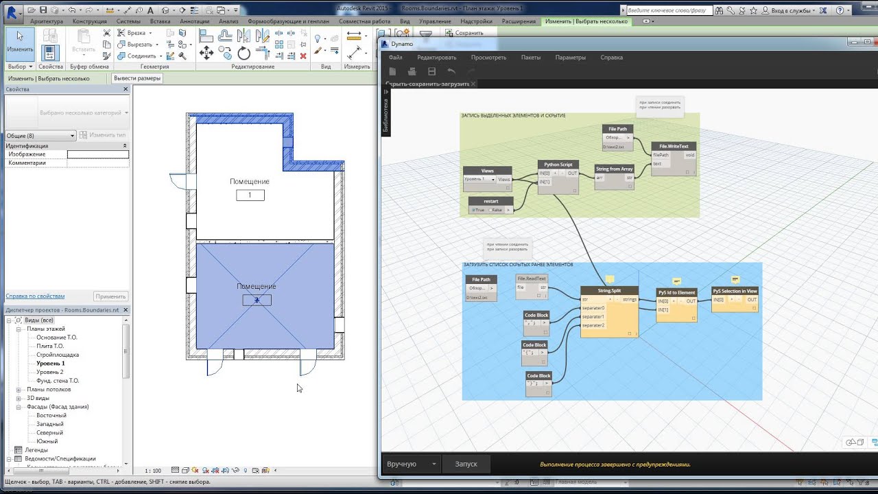Click the Revit search keyword input field
Image resolution: width=878 pixels, height=494 pixels.
click(x=669, y=10)
